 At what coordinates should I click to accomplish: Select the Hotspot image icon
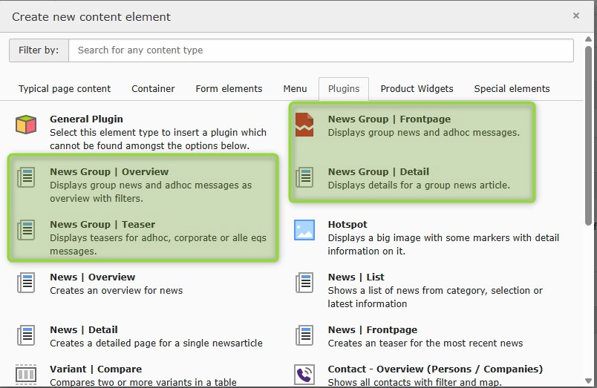[304, 230]
